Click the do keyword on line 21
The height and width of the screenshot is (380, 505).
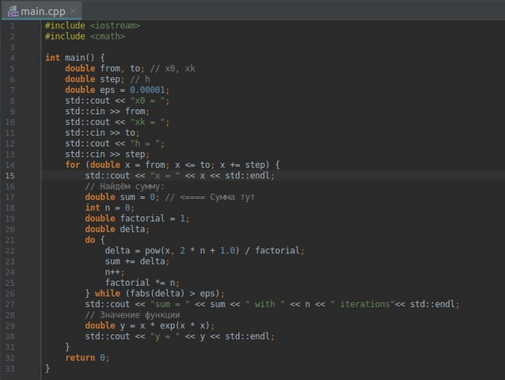coord(90,240)
